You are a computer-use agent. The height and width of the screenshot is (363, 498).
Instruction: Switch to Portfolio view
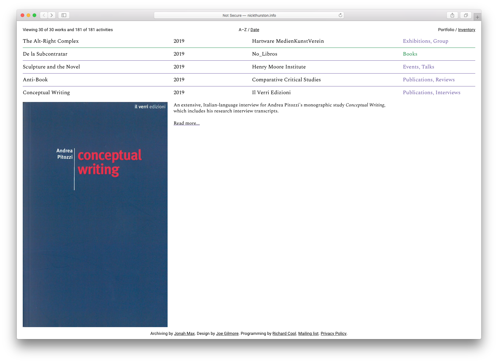point(446,30)
